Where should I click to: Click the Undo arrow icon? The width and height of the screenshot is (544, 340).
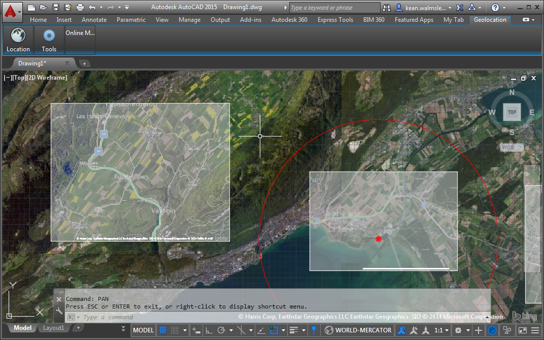click(92, 8)
